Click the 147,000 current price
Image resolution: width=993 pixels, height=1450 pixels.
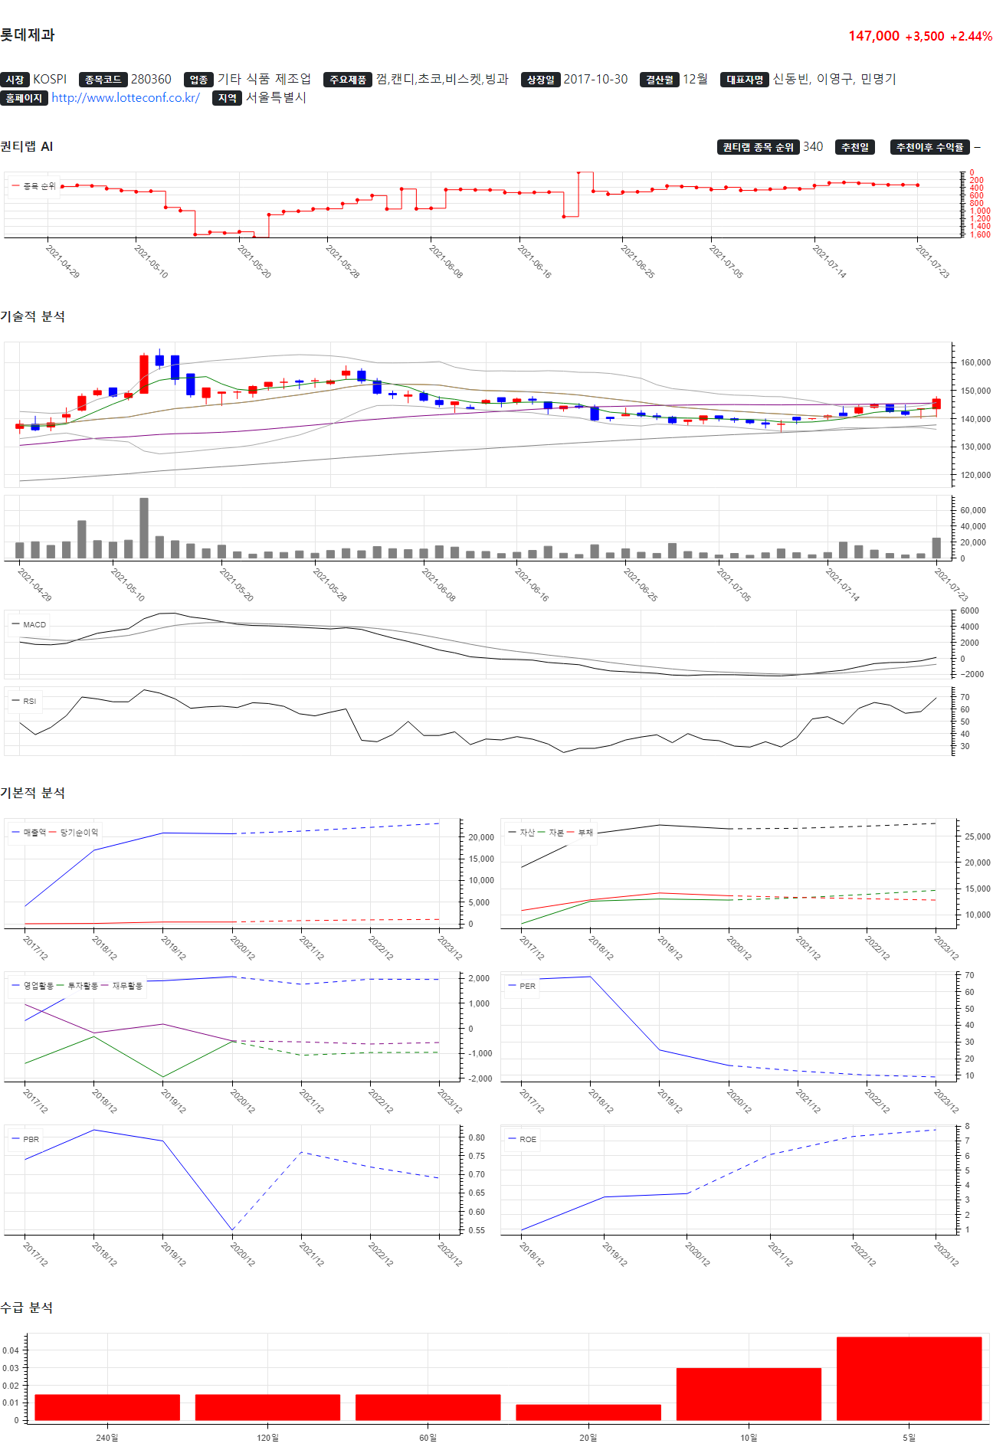point(873,36)
